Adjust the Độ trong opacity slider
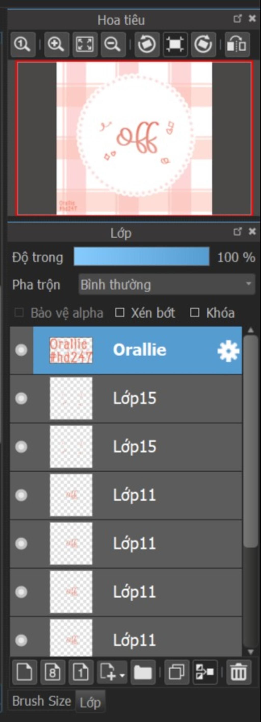This screenshot has height=722, width=261. (x=141, y=256)
